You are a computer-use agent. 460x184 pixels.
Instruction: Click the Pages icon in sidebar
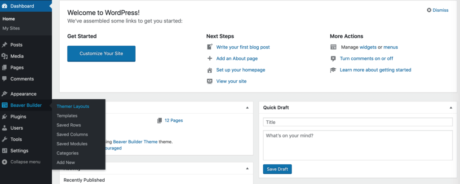point(4,67)
